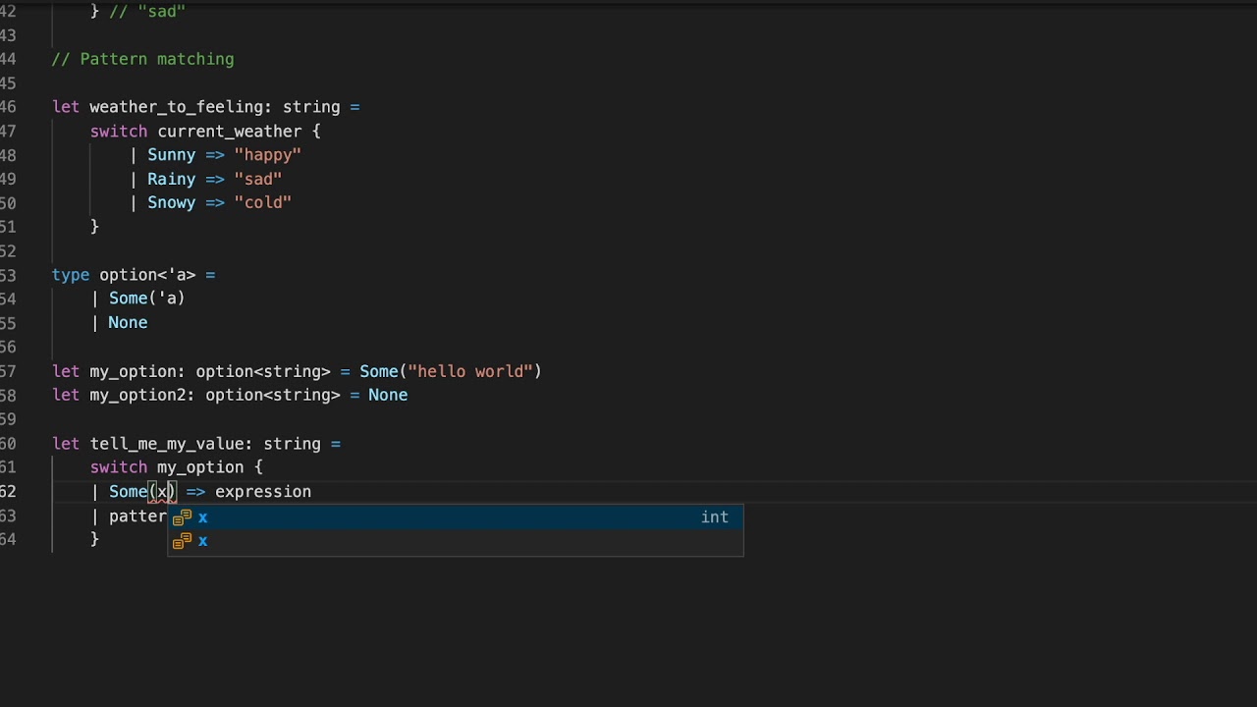Click line number 46 in the gutter
The image size is (1257, 707).
8,107
